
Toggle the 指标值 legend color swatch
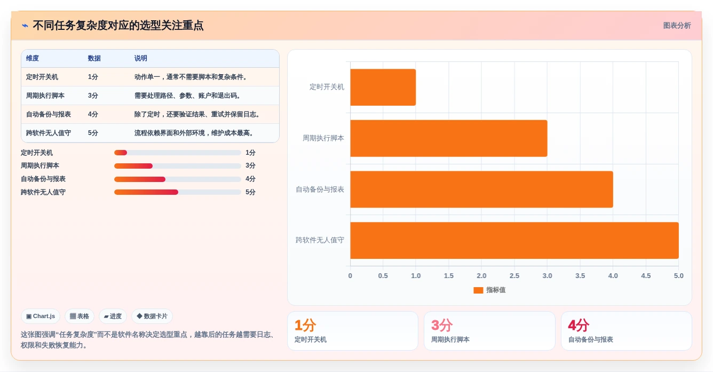(478, 290)
